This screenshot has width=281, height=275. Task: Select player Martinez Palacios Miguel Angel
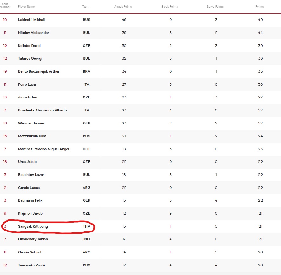(x=43, y=149)
